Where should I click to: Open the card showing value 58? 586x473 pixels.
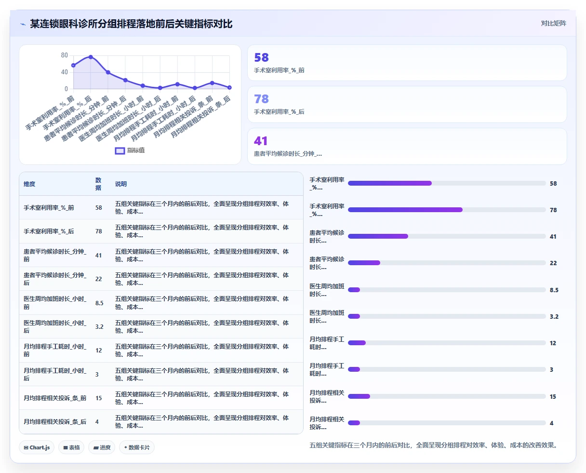point(407,63)
